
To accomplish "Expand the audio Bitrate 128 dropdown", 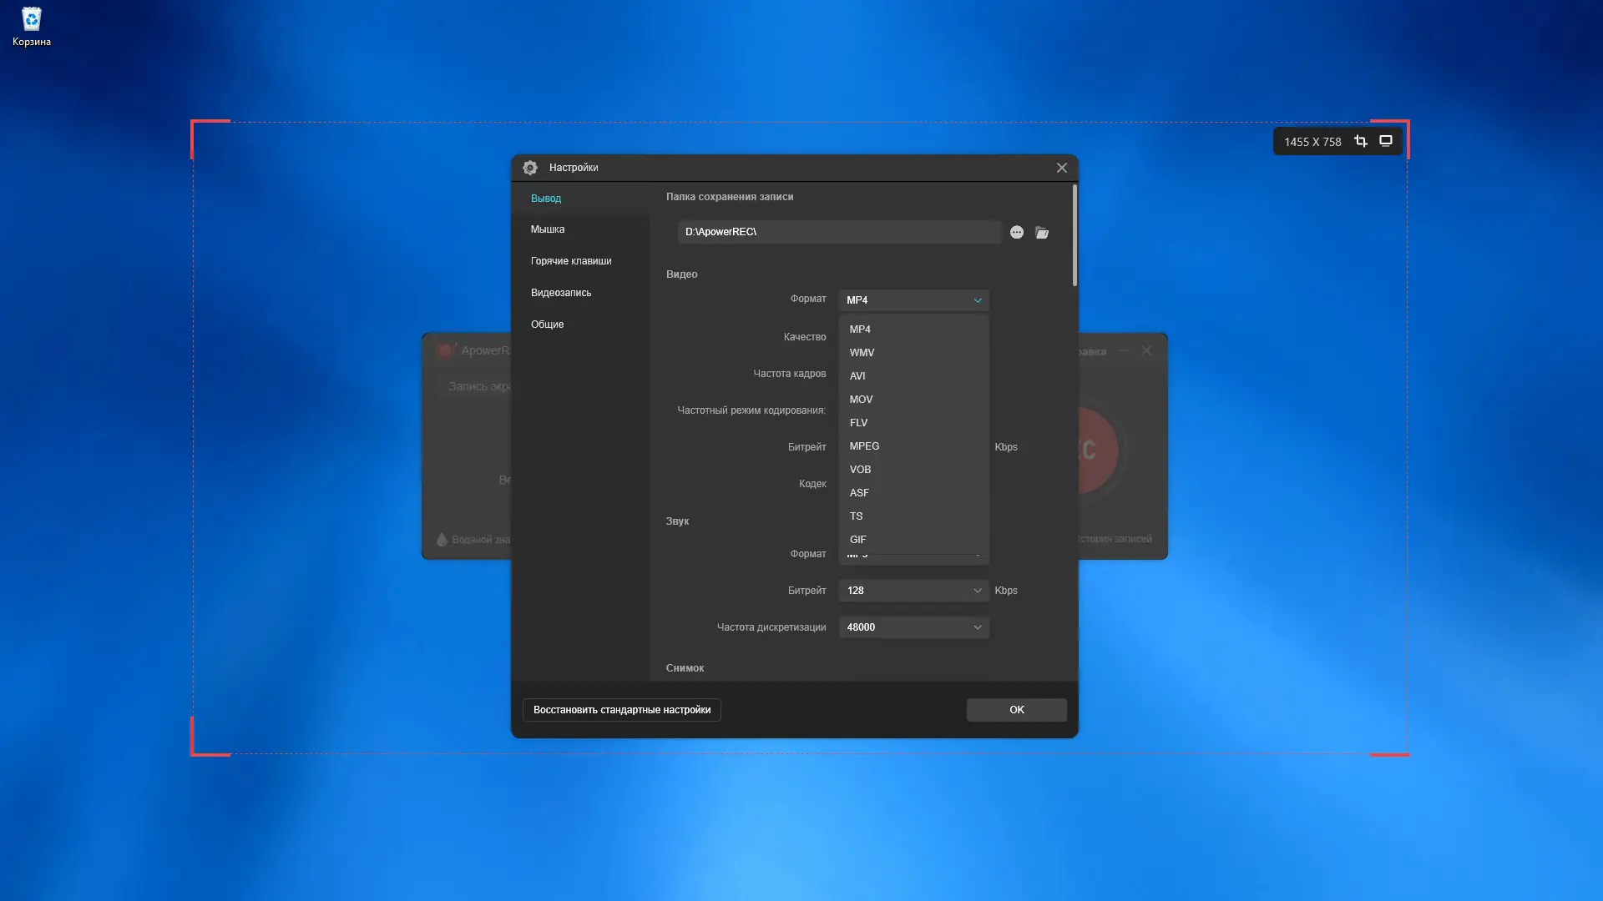I will pyautogui.click(x=913, y=591).
